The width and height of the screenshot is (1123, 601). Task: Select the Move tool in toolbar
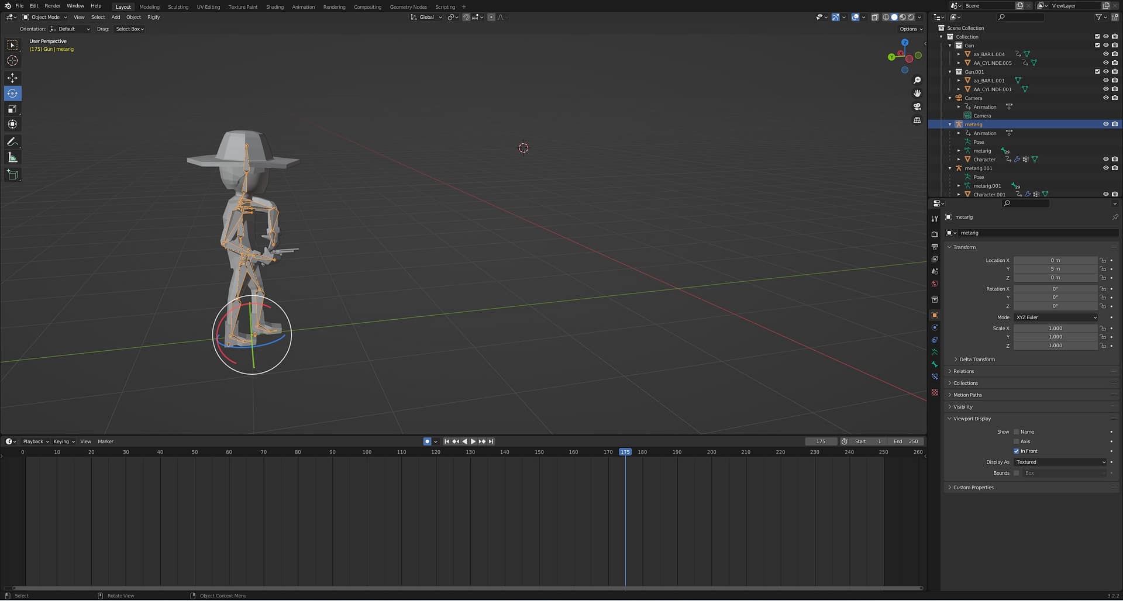coord(12,78)
